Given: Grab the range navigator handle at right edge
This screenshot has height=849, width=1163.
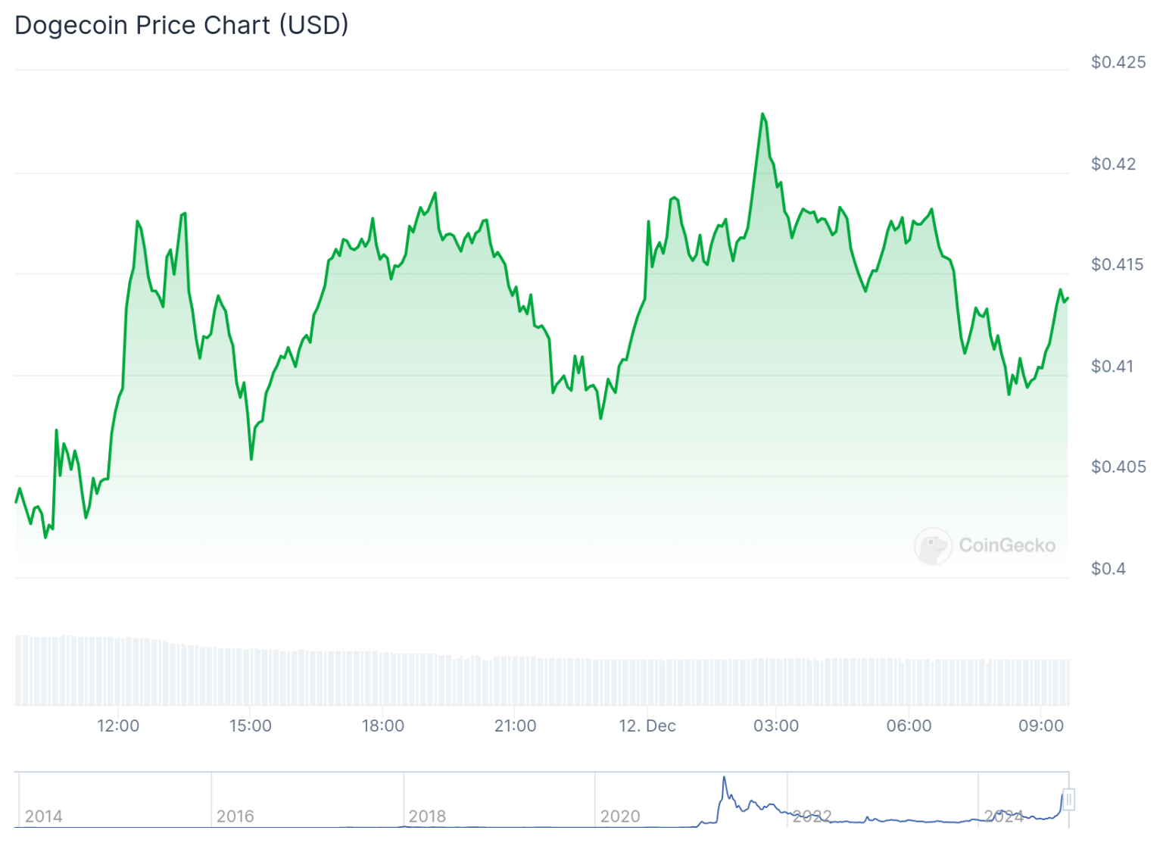Looking at the screenshot, I should tap(1068, 799).
